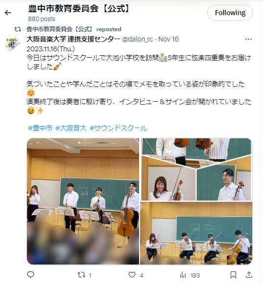This screenshot has height=283, width=264.
Task: Open the daion_rc profile avatar
Action: click(x=12, y=44)
